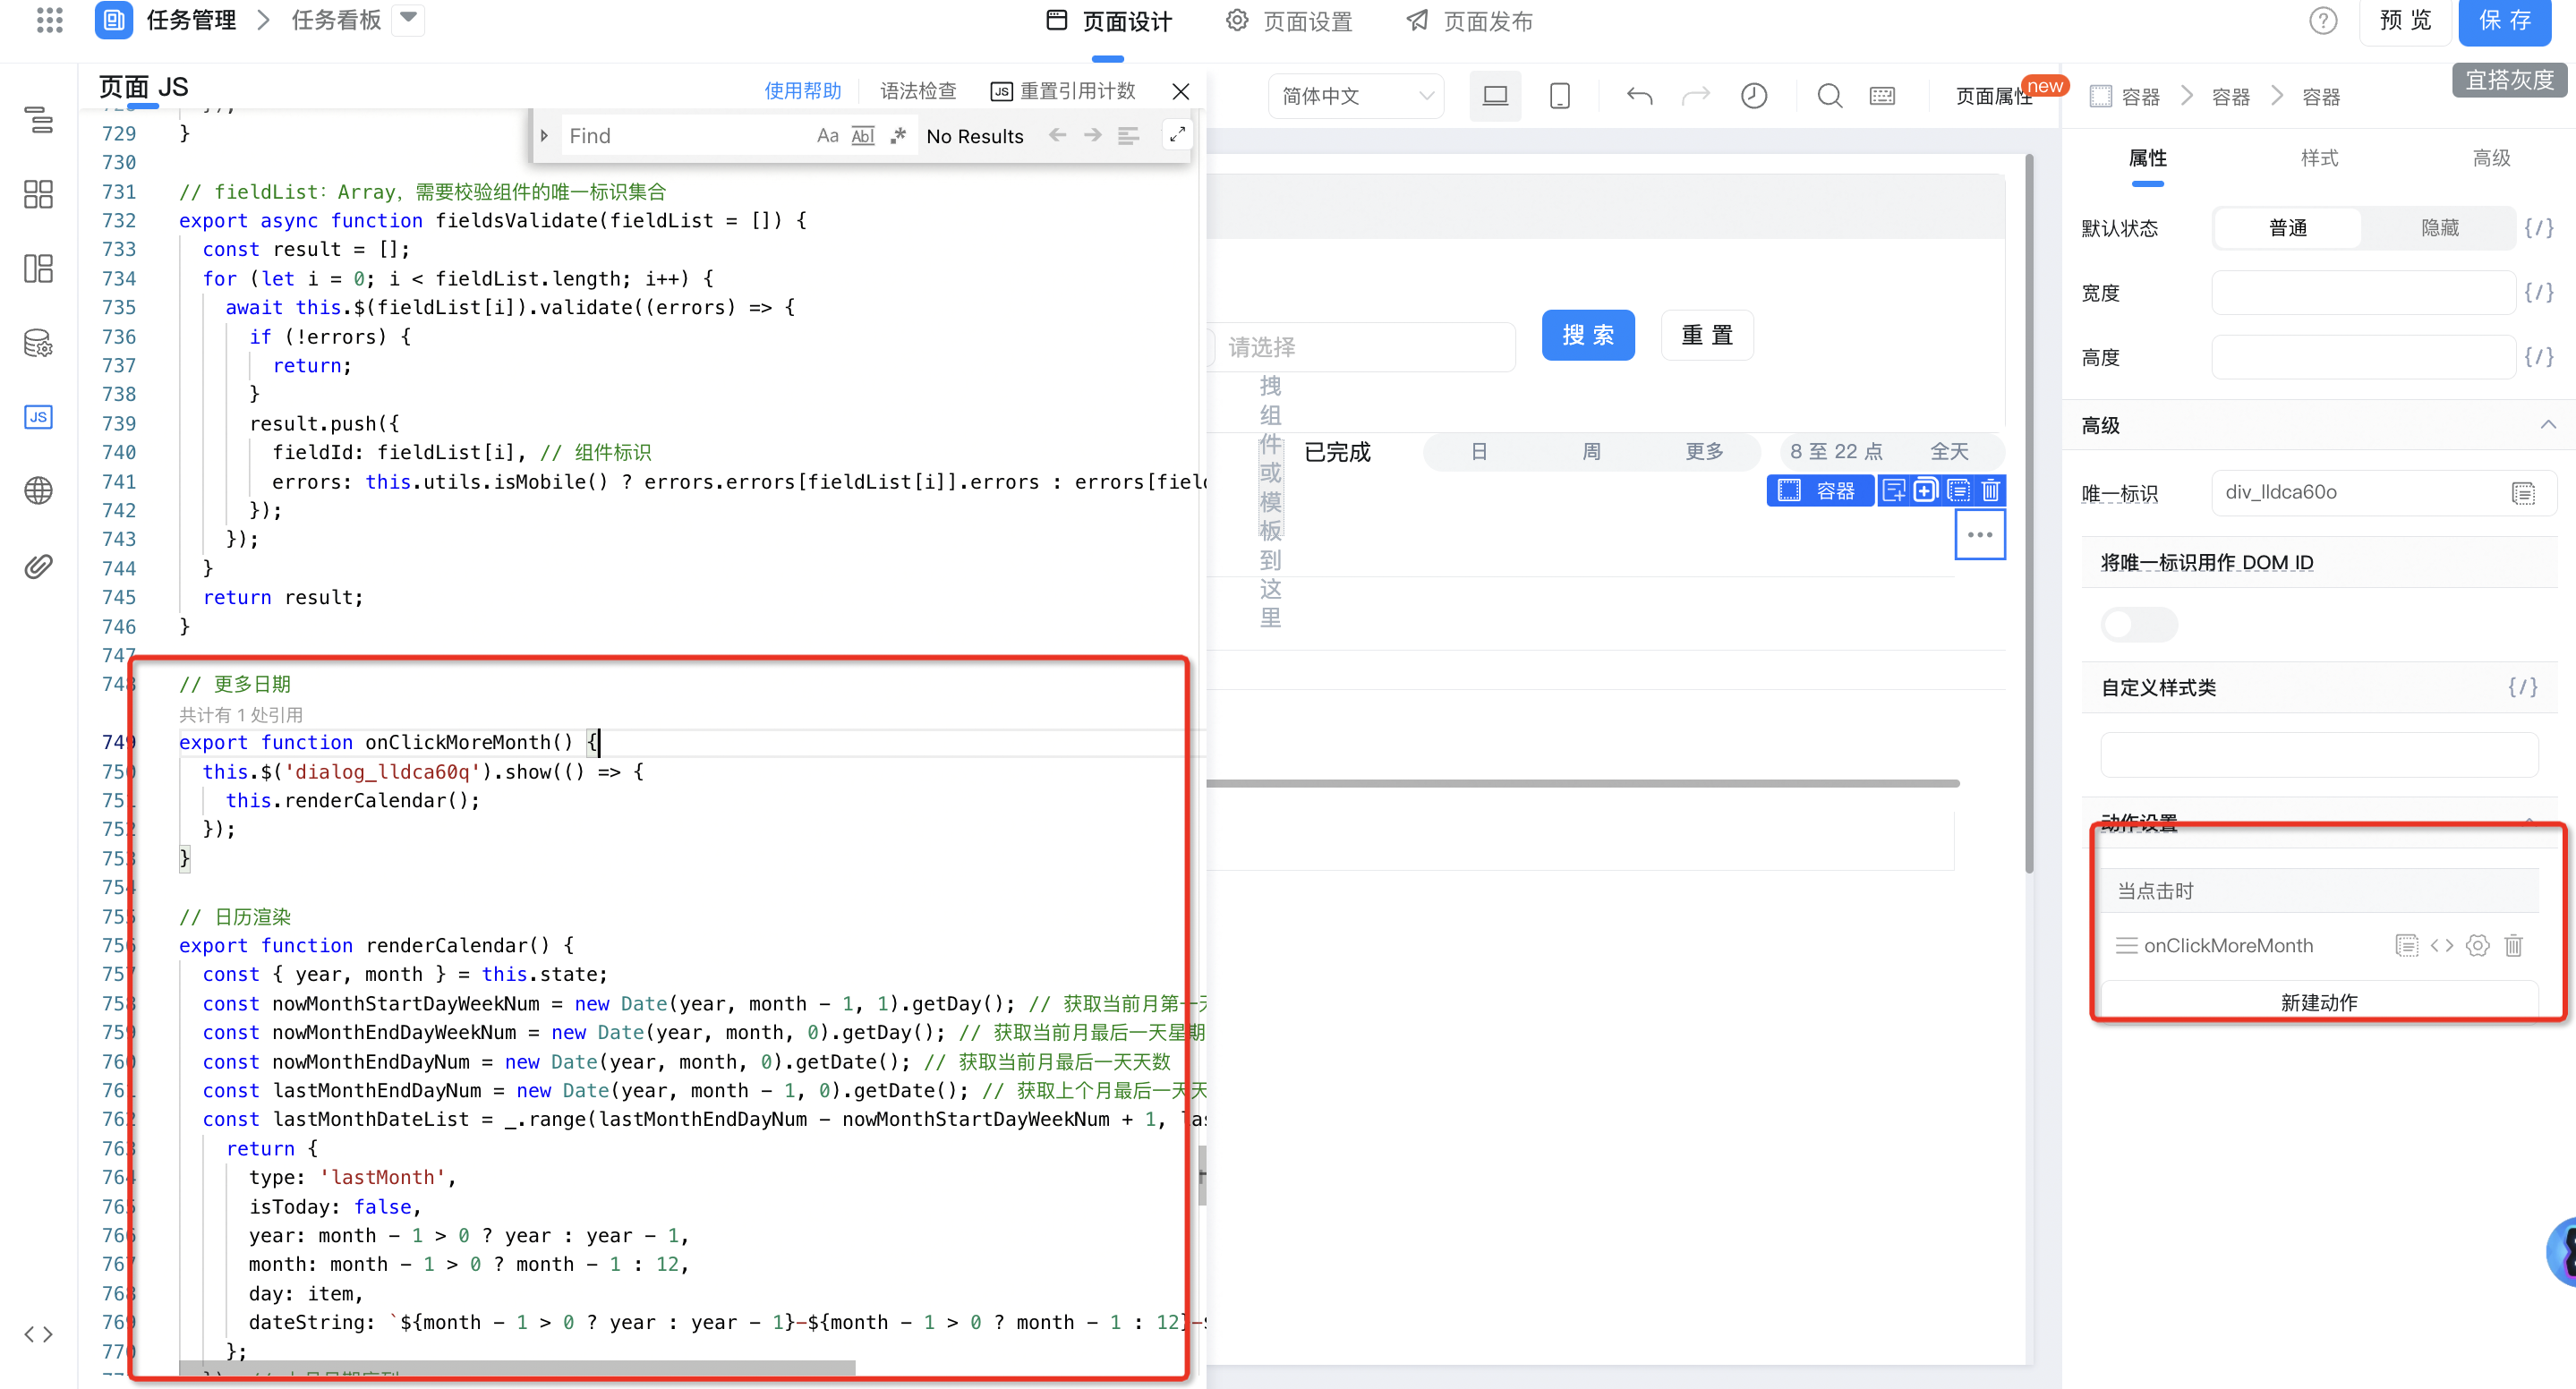Click the 宽度 input field
The height and width of the screenshot is (1389, 2576).
[2362, 292]
